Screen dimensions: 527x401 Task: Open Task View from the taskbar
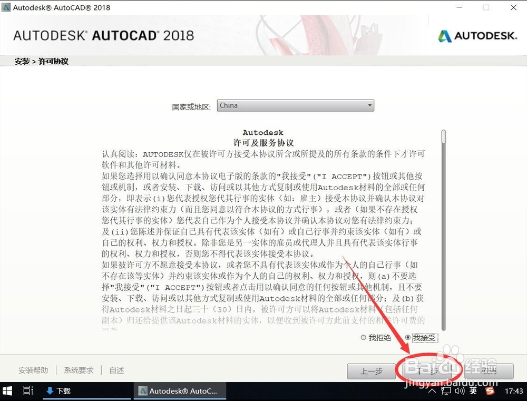(28, 391)
